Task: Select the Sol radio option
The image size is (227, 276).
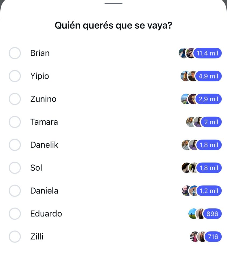Action: tap(15, 168)
